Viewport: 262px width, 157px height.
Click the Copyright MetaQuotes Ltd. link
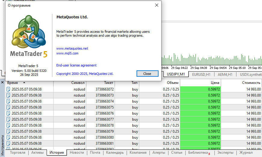85,74
